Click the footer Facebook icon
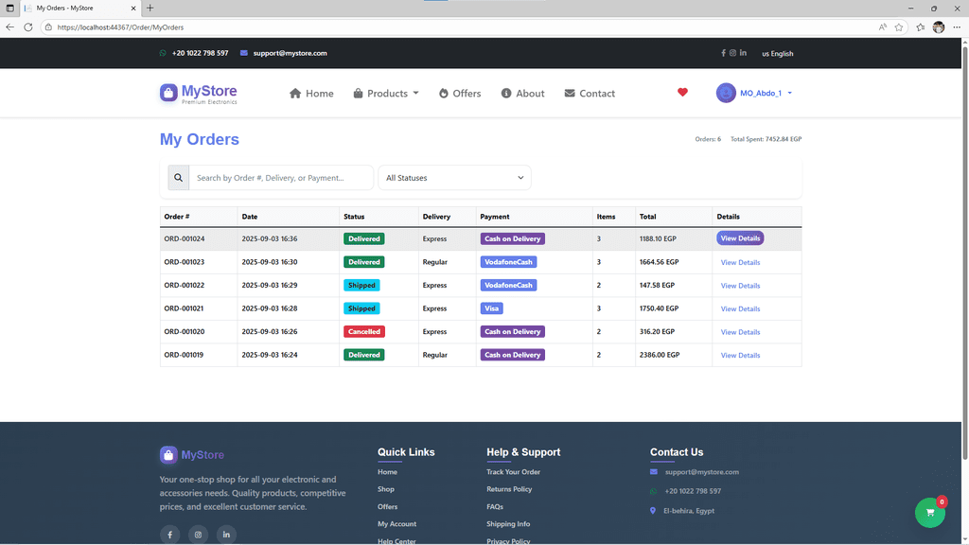This screenshot has height=545, width=969. pos(169,535)
